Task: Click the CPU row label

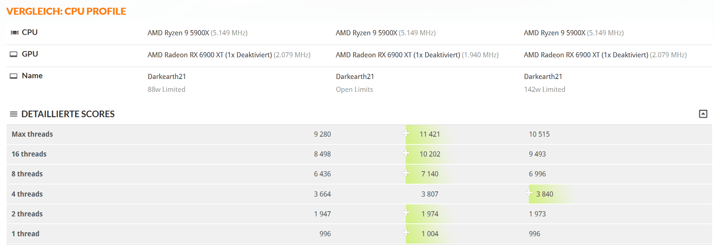Action: coord(29,32)
